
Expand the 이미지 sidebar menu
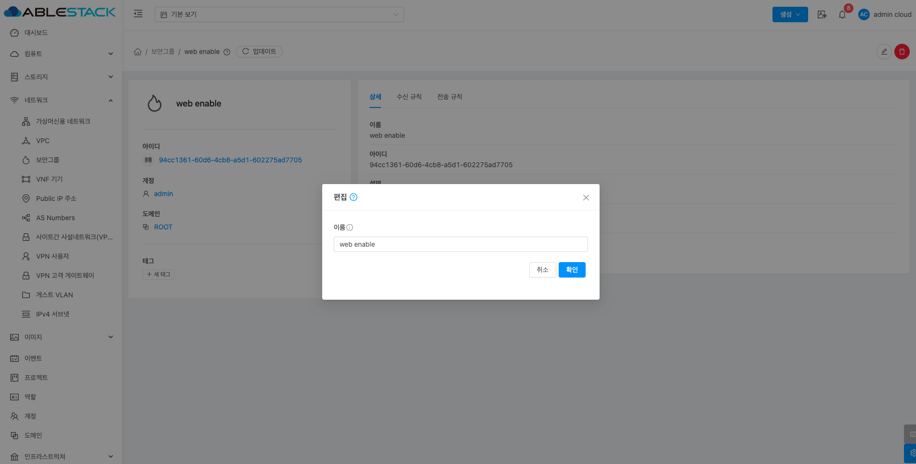61,337
